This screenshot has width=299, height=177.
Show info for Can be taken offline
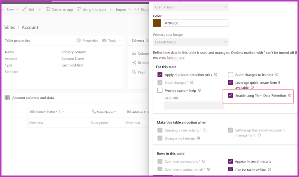(269, 170)
